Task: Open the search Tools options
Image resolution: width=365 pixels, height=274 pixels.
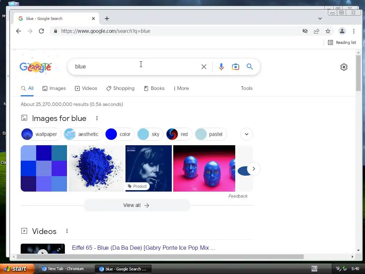Action: click(x=247, y=88)
